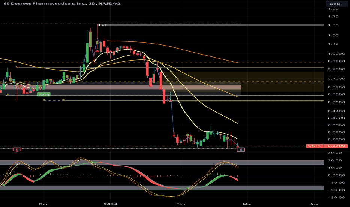Click the Dec label on time axis
350x207 pixels.
pyautogui.click(x=44, y=204)
